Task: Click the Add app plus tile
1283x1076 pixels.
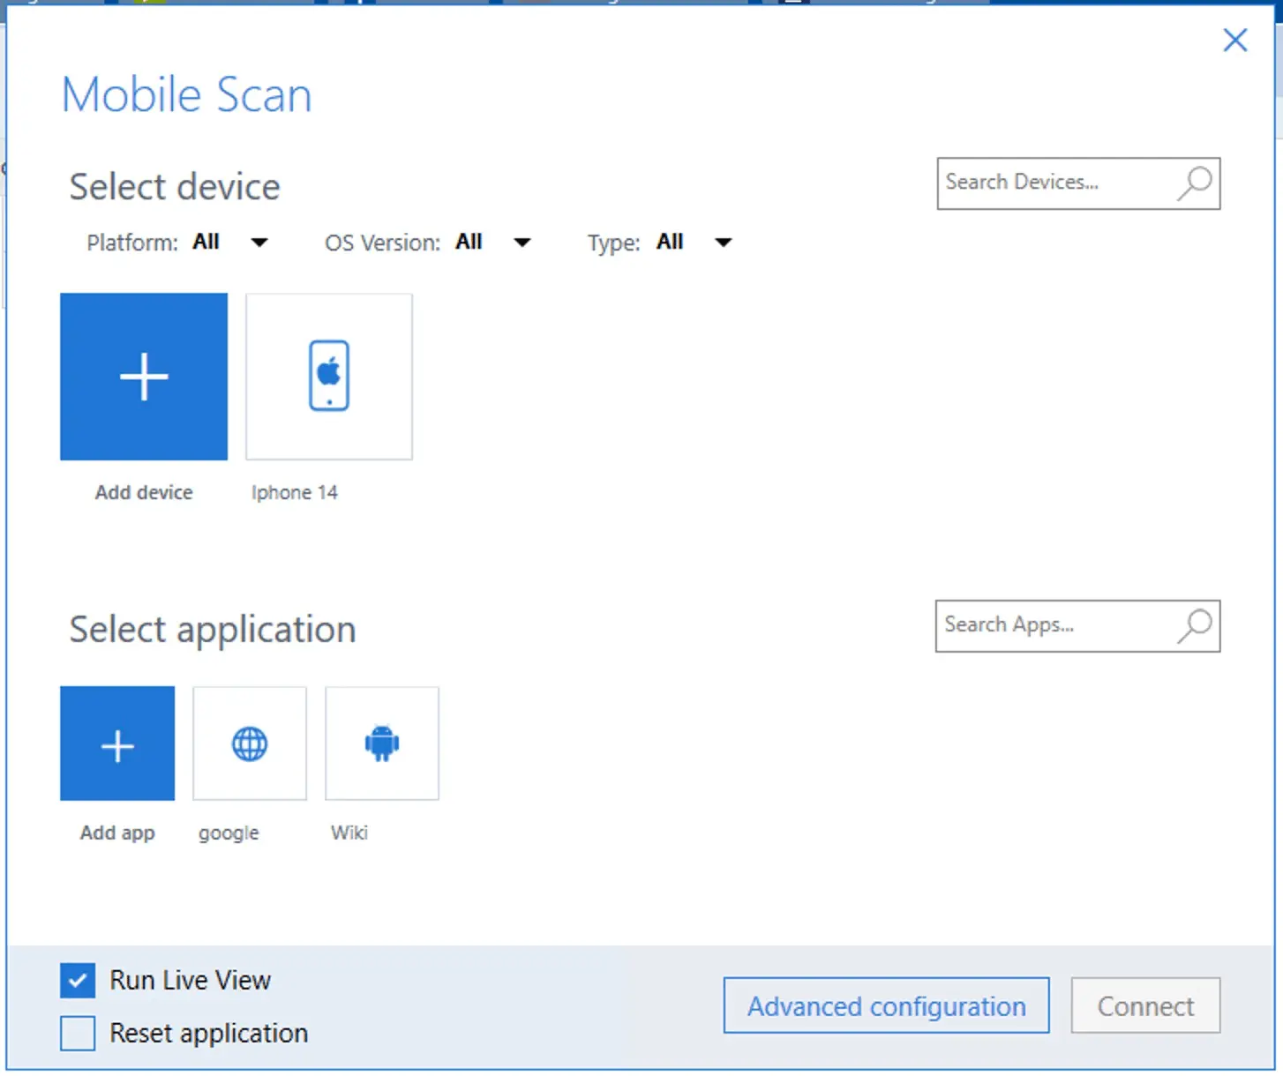Action: click(117, 743)
